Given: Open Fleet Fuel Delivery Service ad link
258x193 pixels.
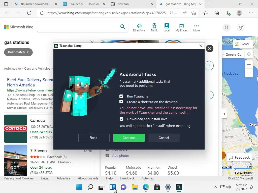Looking at the screenshot, I should click(x=30, y=82).
